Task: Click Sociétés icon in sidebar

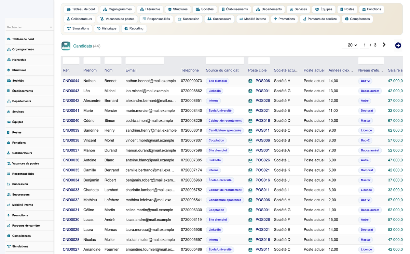Action: [x=9, y=81]
